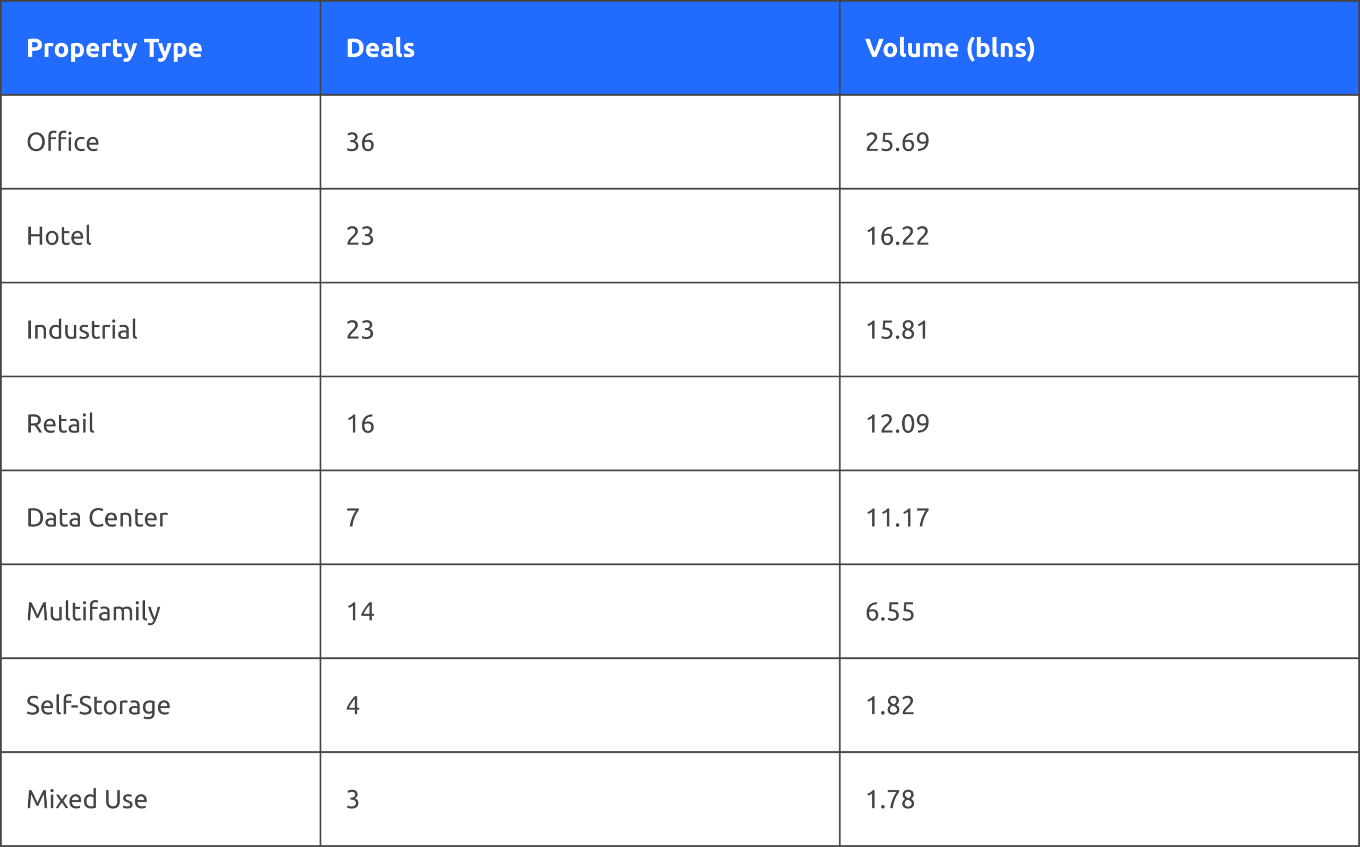Click the Volume (blns) column header
This screenshot has width=1360, height=847.
click(x=949, y=48)
